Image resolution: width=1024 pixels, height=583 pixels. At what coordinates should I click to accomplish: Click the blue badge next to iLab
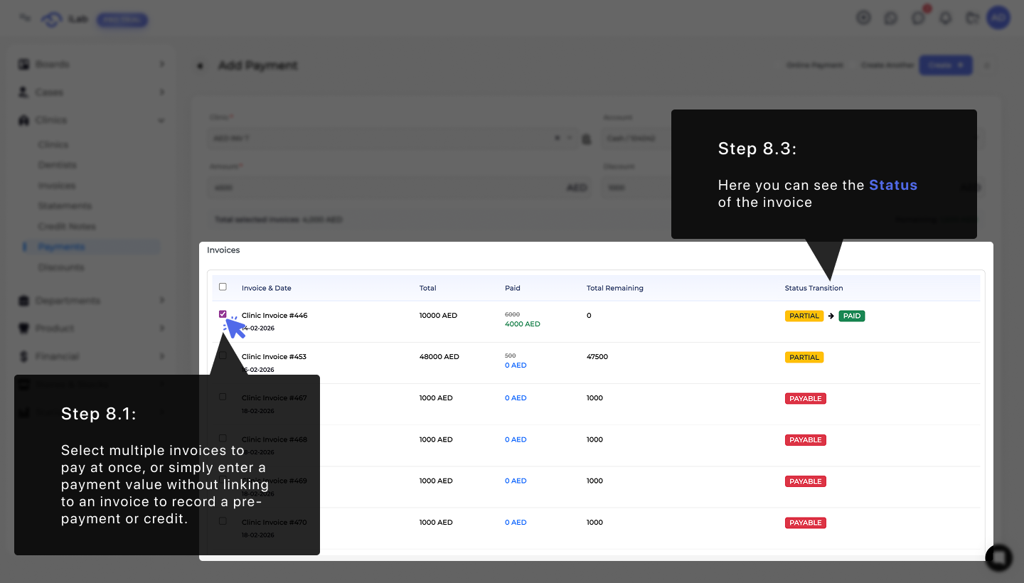pos(122,21)
